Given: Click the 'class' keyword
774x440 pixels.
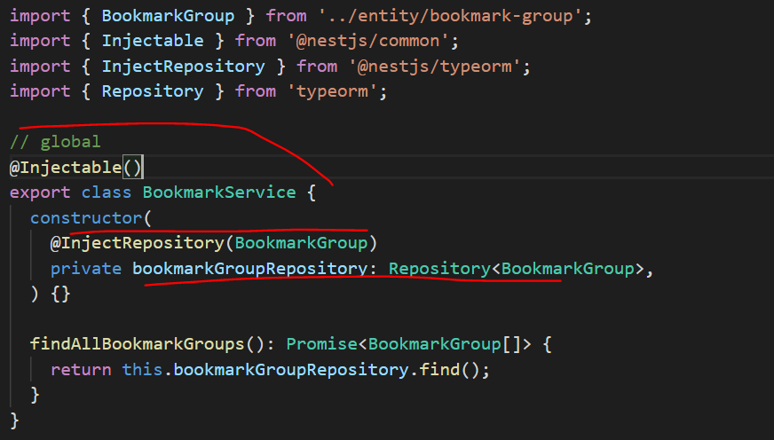Looking at the screenshot, I should click(x=107, y=192).
